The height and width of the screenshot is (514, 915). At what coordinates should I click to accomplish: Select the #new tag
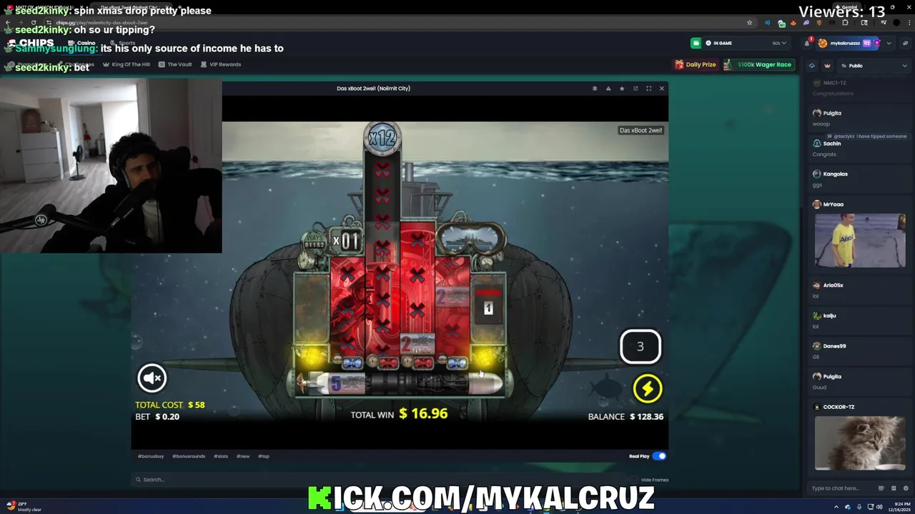point(243,456)
